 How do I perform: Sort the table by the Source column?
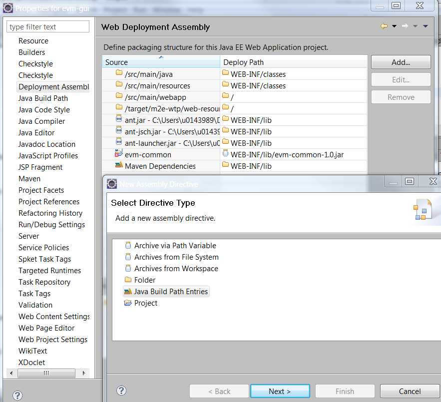(161, 62)
